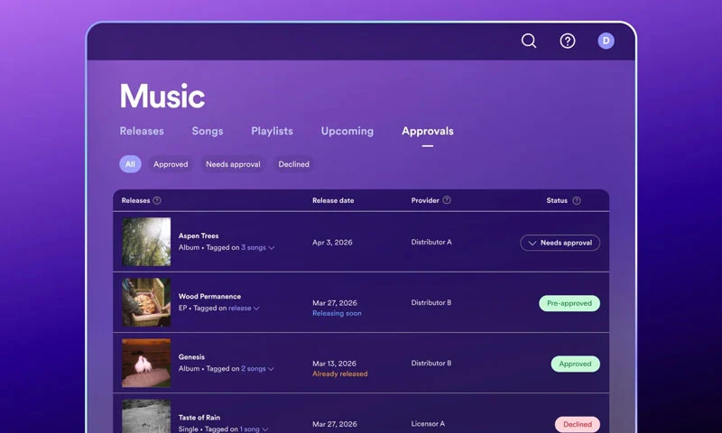The height and width of the screenshot is (433, 722).
Task: Expand 'Needs approval' dropdown for Aspen Trees
Action: (560, 243)
